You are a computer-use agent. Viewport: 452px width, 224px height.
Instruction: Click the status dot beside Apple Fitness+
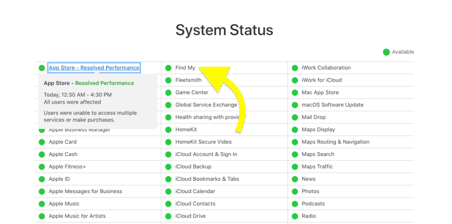coord(42,167)
